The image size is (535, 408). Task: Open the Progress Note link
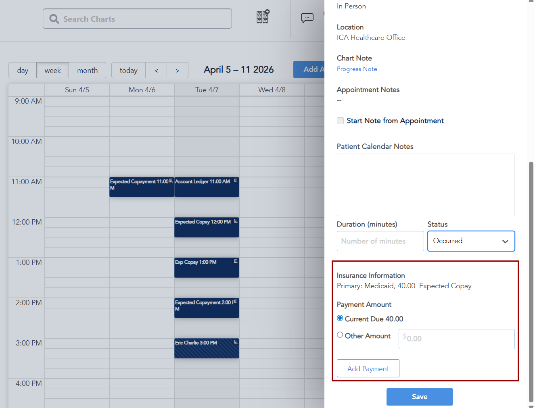pos(357,69)
